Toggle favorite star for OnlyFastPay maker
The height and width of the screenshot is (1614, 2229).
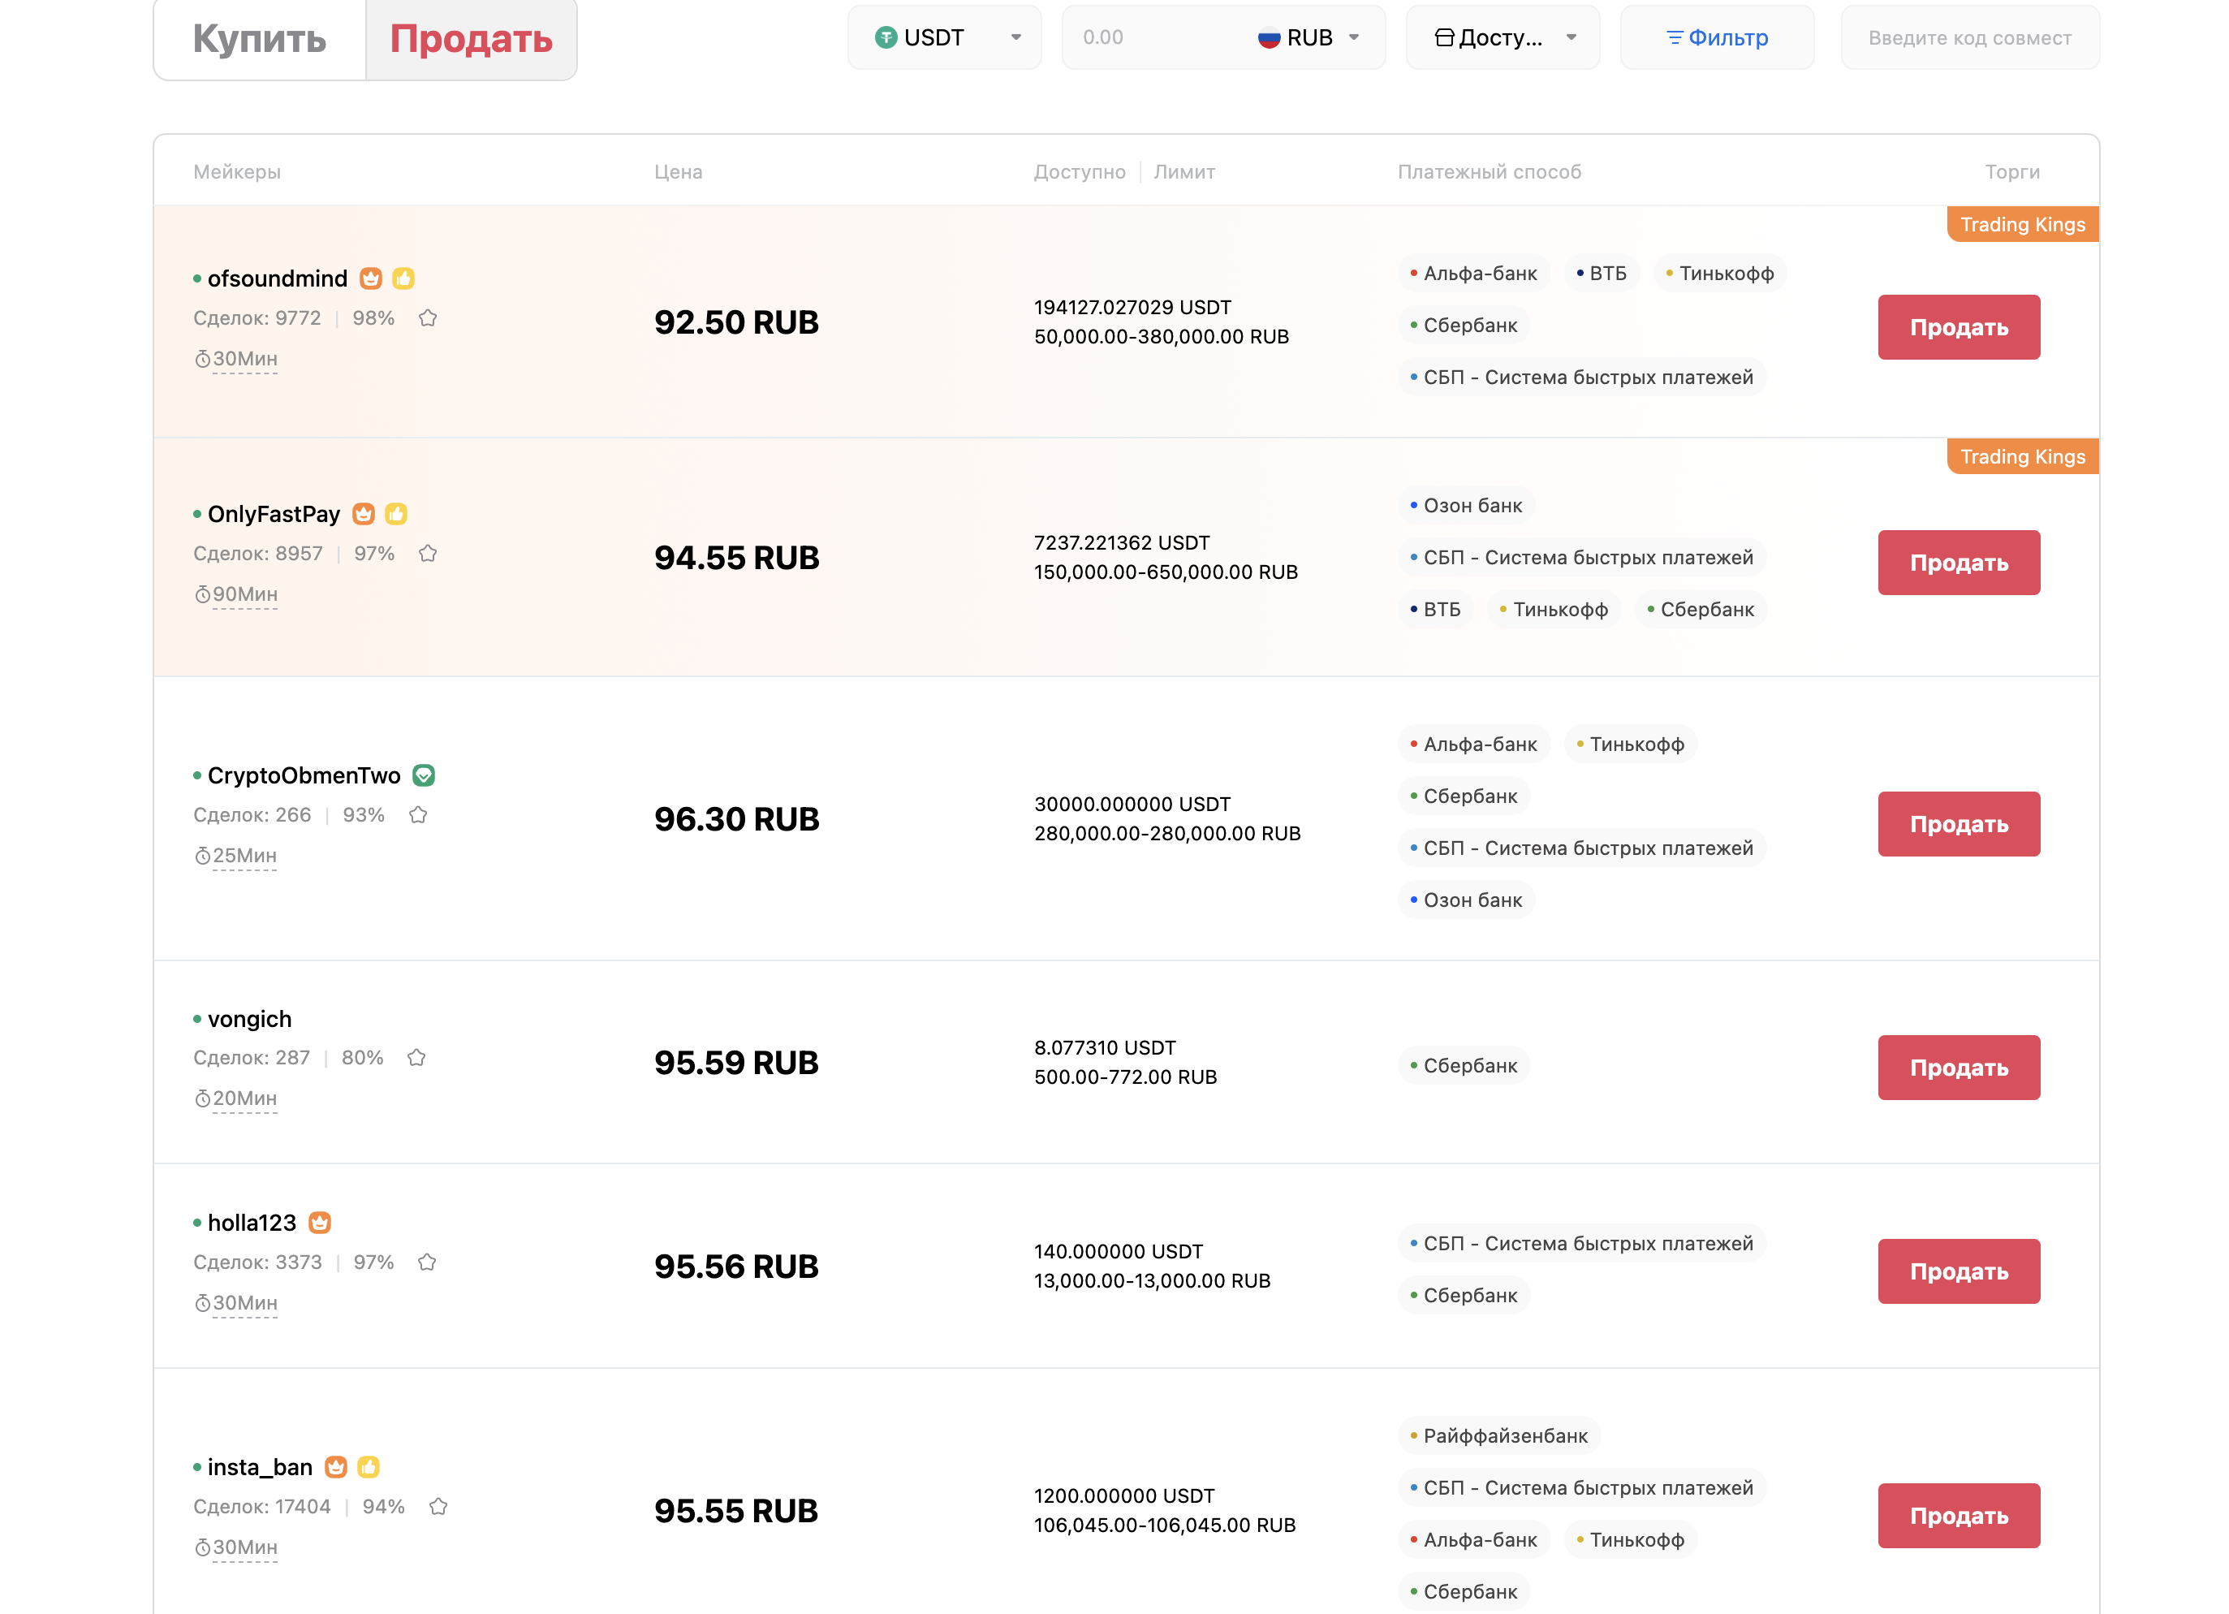click(428, 555)
